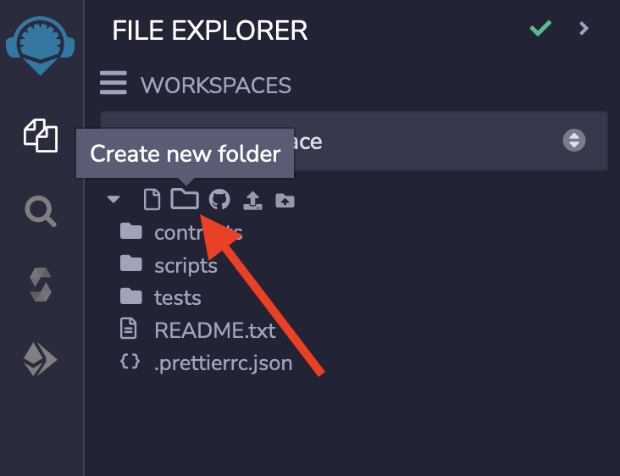Click the Create new file icon
Image resolution: width=620 pixels, height=476 pixels.
click(152, 199)
